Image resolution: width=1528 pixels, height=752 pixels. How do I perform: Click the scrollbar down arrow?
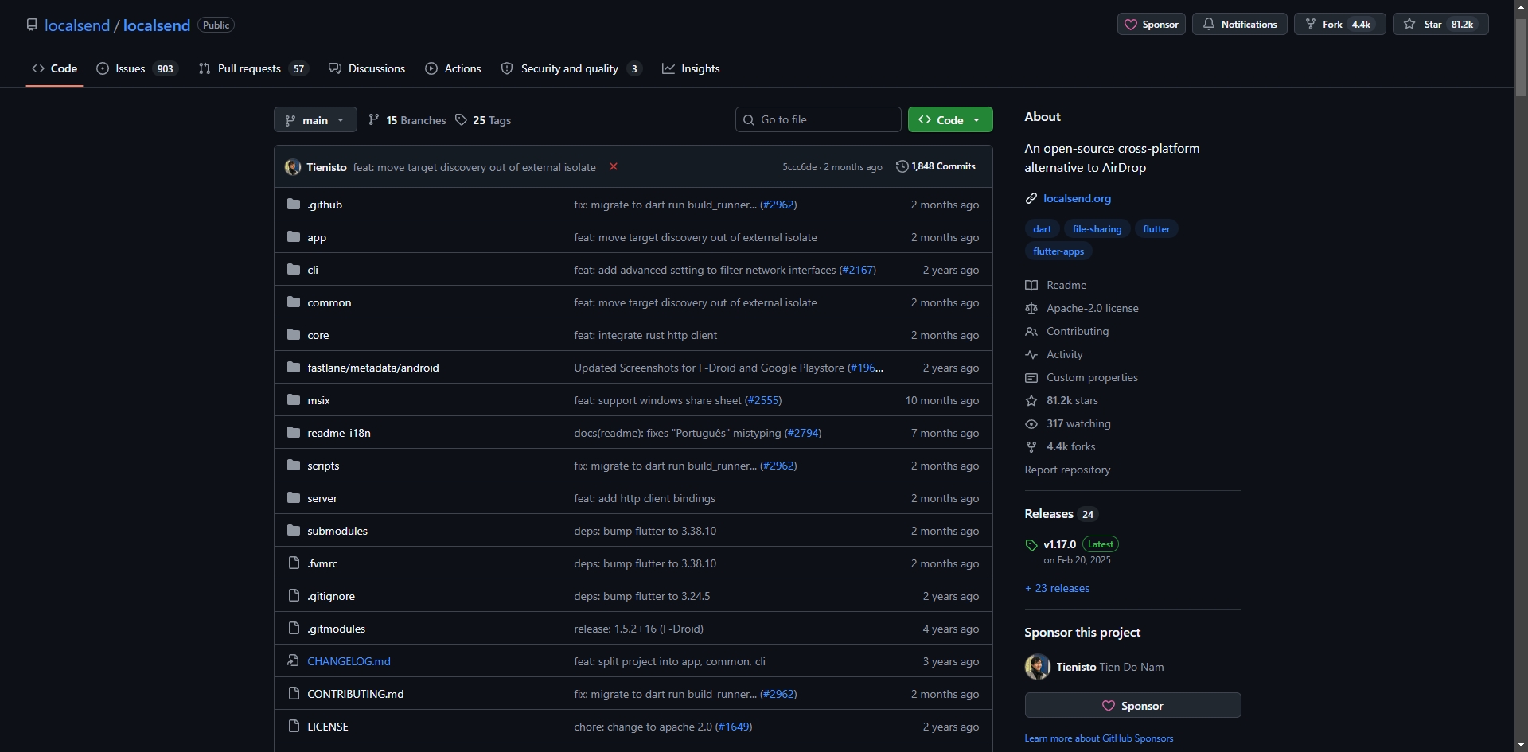(x=1521, y=745)
